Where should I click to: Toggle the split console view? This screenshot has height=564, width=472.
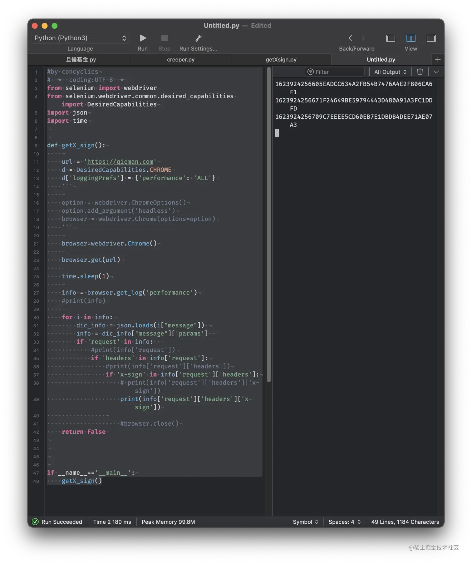pos(411,38)
